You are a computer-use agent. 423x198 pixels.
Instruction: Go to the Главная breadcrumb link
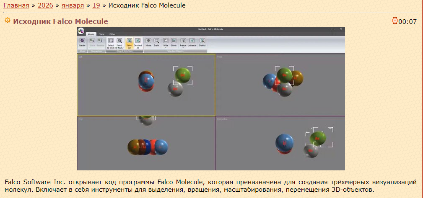(x=16, y=5)
